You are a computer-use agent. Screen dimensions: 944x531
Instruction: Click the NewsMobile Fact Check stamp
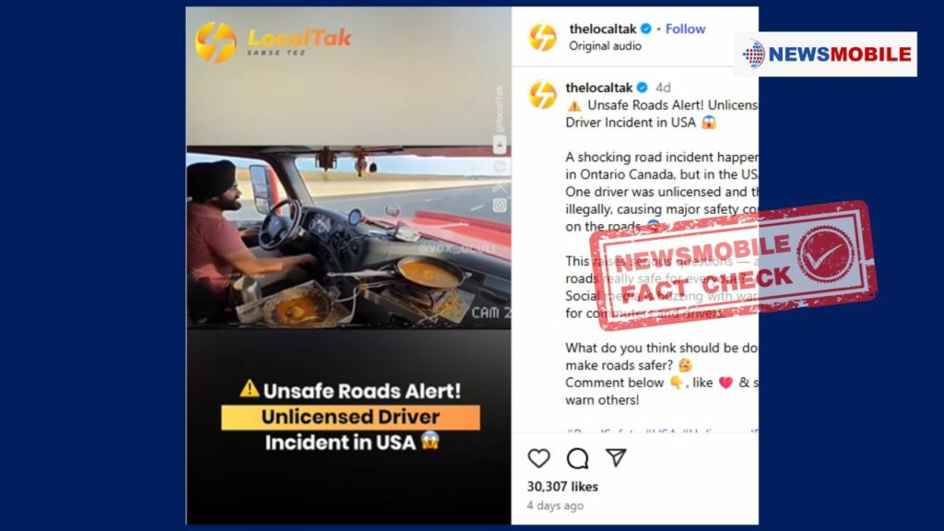coord(733,265)
